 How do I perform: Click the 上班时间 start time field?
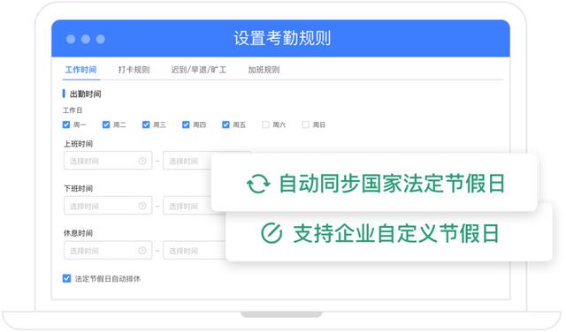(x=108, y=161)
